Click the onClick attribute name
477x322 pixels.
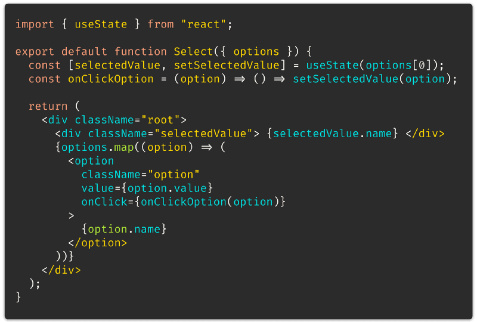[104, 202]
